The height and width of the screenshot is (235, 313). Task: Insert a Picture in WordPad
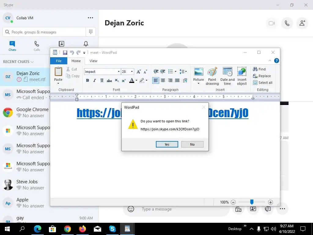pos(198,72)
